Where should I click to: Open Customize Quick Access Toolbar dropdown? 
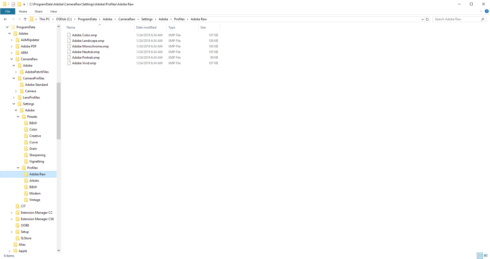click(24, 4)
